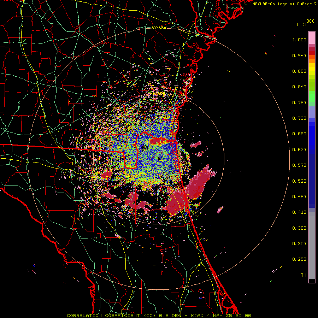
Task: Click the 0.787 scale value
Action: point(299,102)
